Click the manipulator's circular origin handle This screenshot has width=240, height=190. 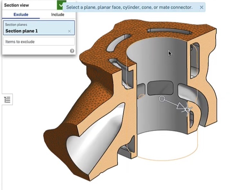[x=162, y=99]
